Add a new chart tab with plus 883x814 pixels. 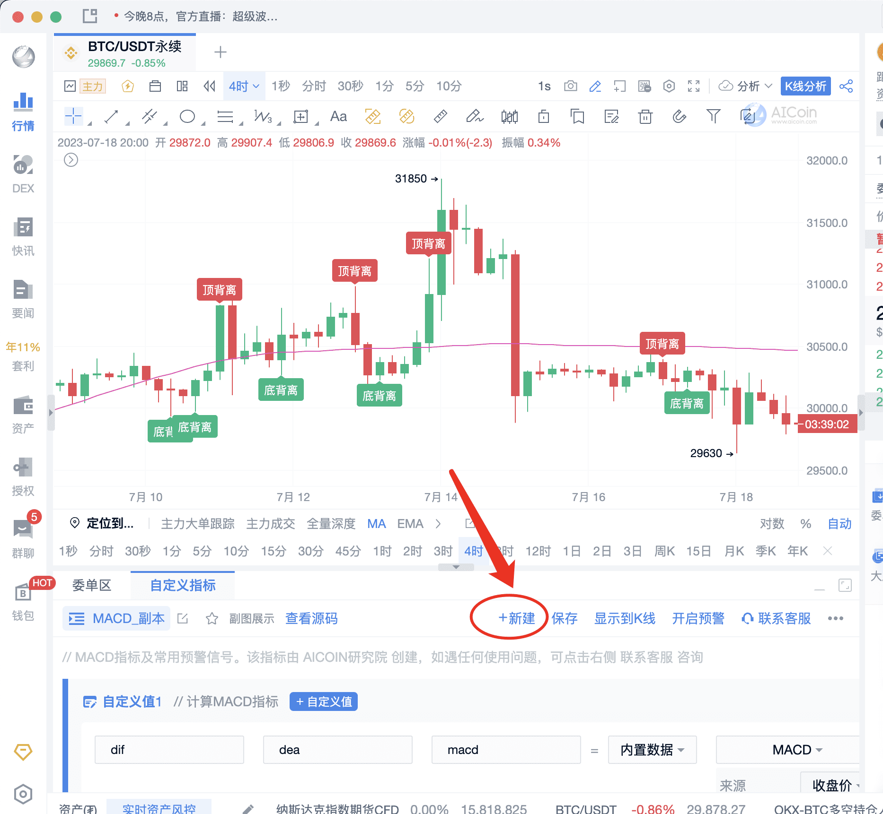point(221,52)
